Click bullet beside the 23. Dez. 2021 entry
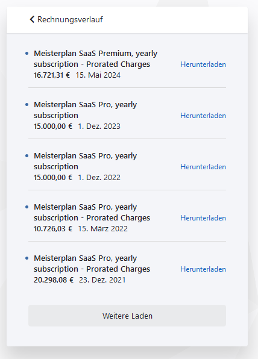This screenshot has height=359, width=258. click(27, 258)
